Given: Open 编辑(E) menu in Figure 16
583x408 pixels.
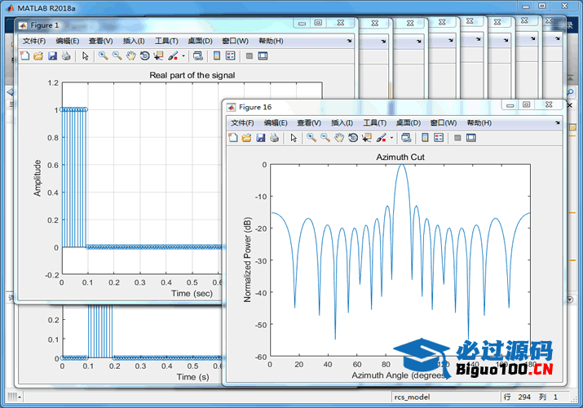Looking at the screenshot, I should pyautogui.click(x=276, y=122).
